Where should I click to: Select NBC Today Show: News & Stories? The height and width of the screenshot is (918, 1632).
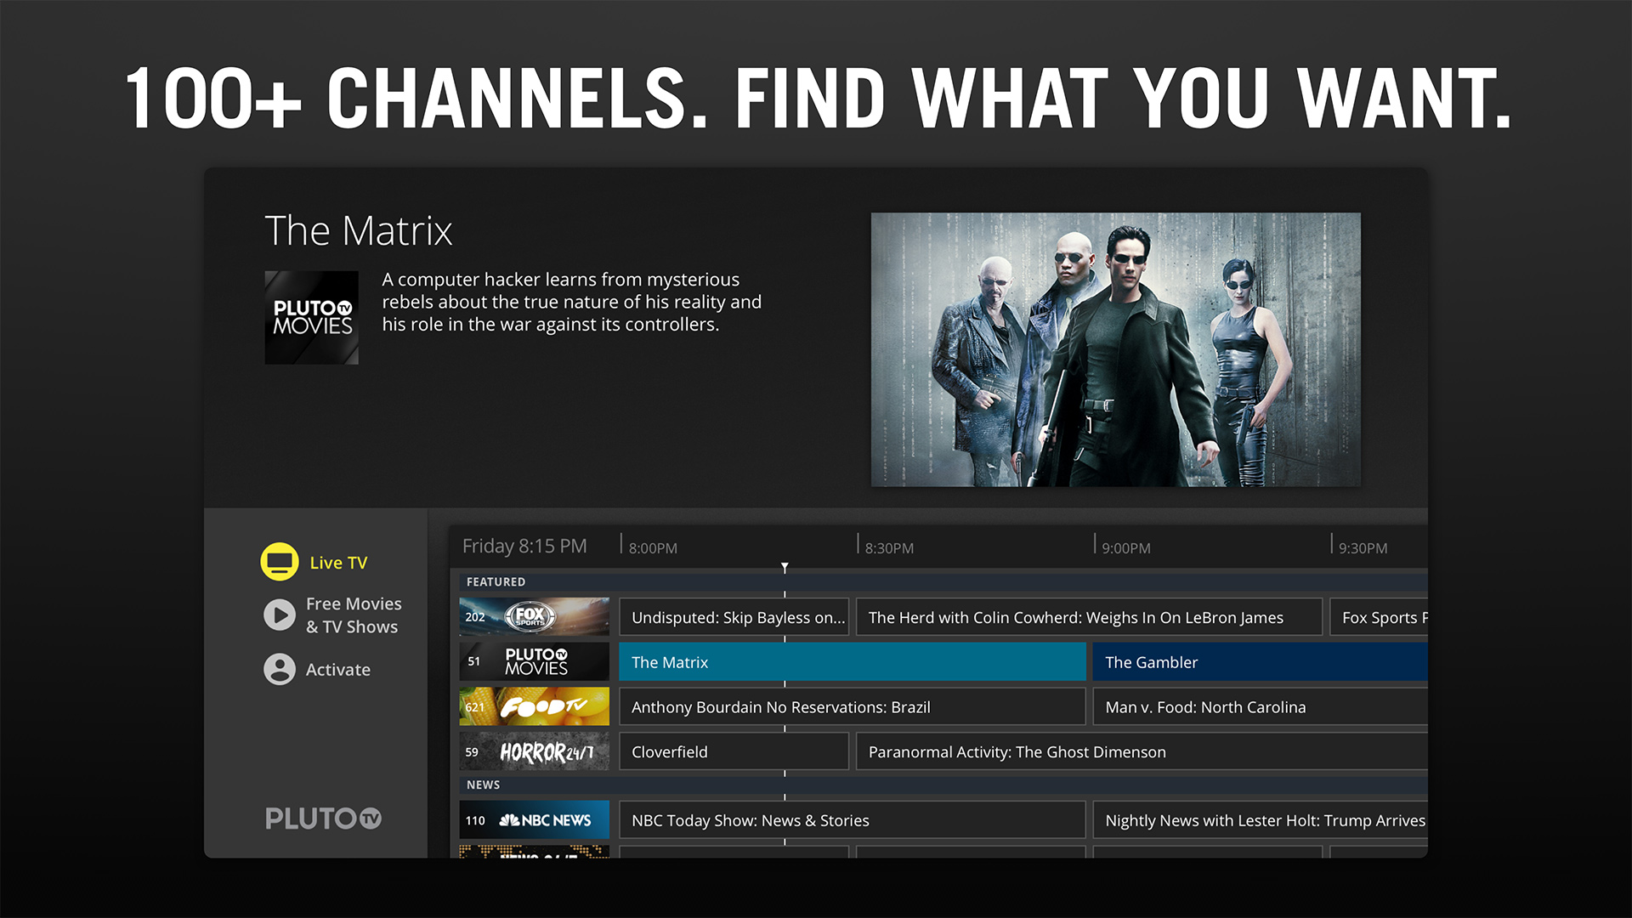852,820
